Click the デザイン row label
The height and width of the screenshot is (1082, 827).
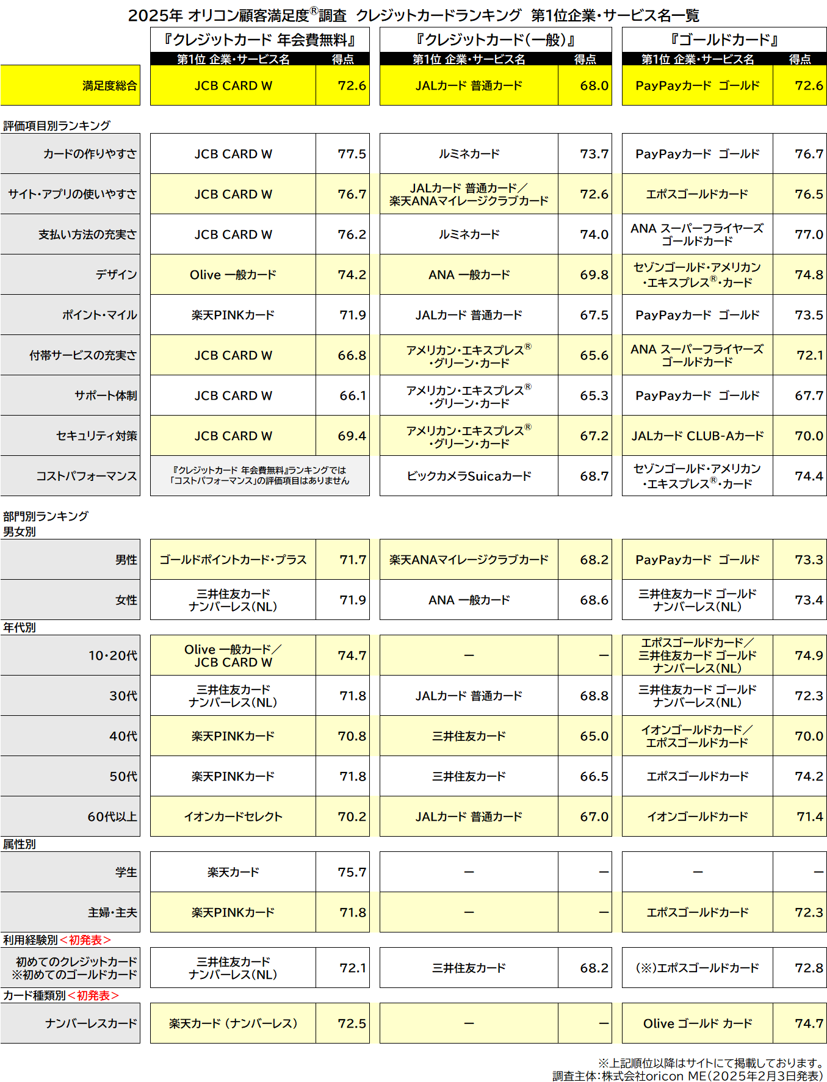(x=70, y=275)
